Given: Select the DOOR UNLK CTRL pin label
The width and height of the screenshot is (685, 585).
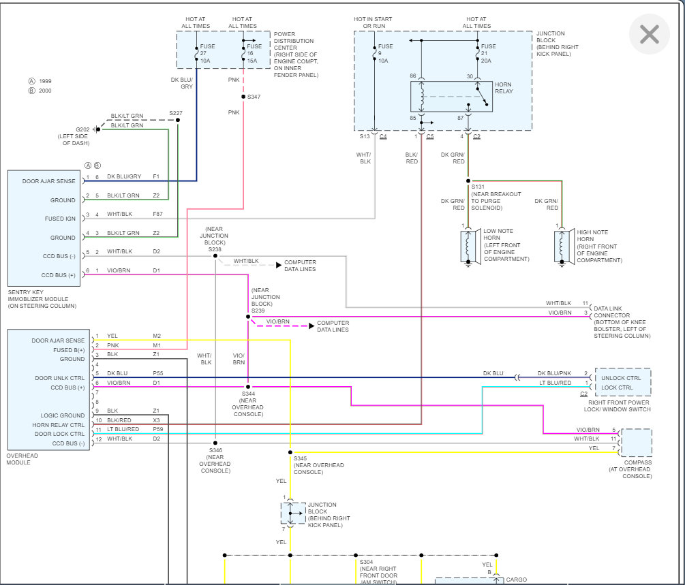Looking at the screenshot, I should [60, 378].
